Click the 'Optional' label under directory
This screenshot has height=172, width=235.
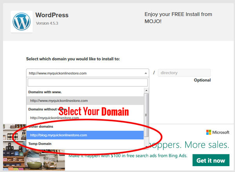[202, 80]
